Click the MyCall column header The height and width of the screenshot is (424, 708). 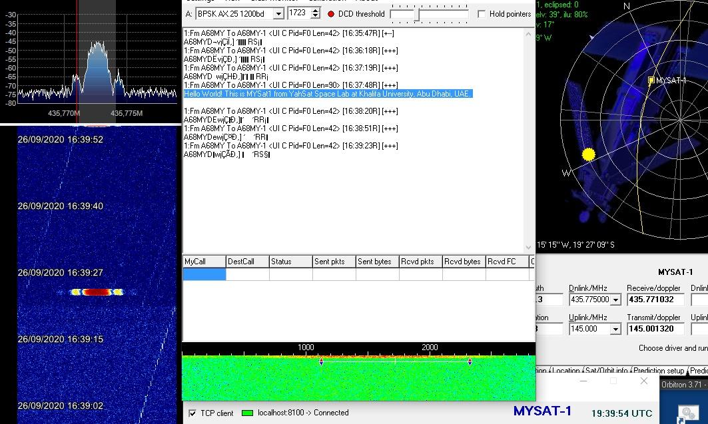tap(204, 262)
